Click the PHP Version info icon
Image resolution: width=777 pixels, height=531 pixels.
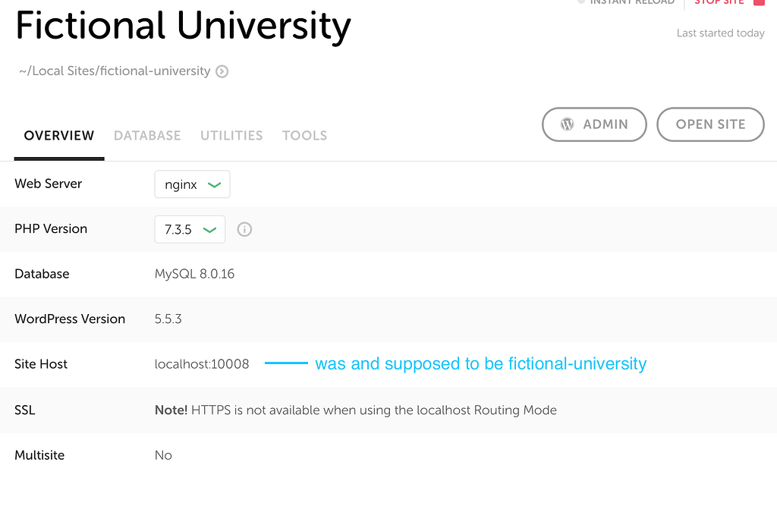244,229
